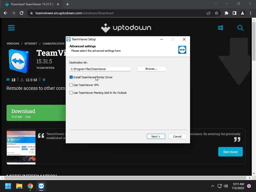This screenshot has height=192, width=256.
Task: Click the downloads count 12.9 M
Action: [x=29, y=80]
